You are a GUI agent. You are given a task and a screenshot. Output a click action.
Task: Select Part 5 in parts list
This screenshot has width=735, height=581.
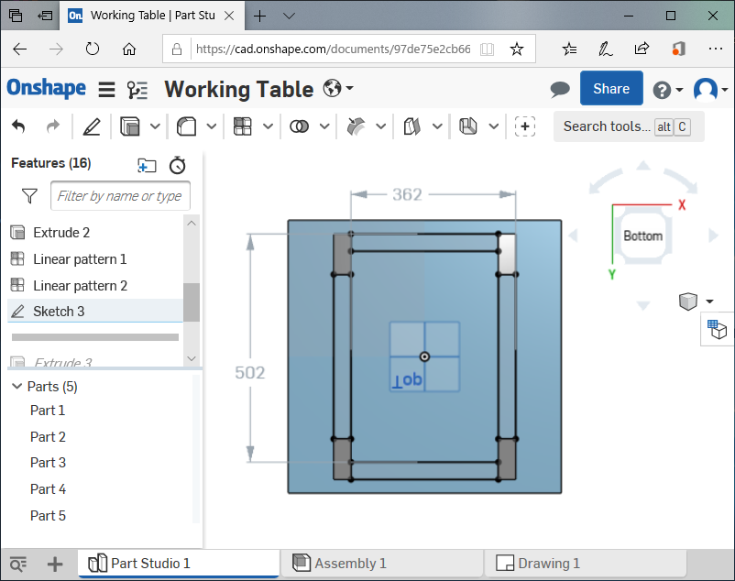48,516
